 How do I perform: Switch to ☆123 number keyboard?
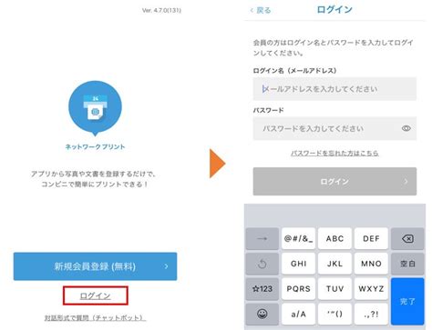point(262,289)
